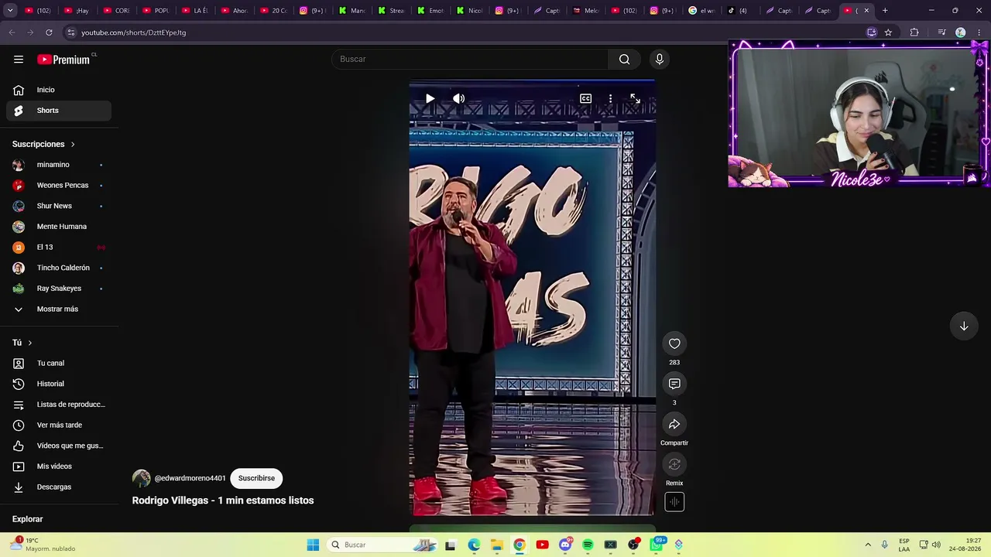The height and width of the screenshot is (557, 991).
Task: Open Listas de reproducción
Action: [59, 405]
